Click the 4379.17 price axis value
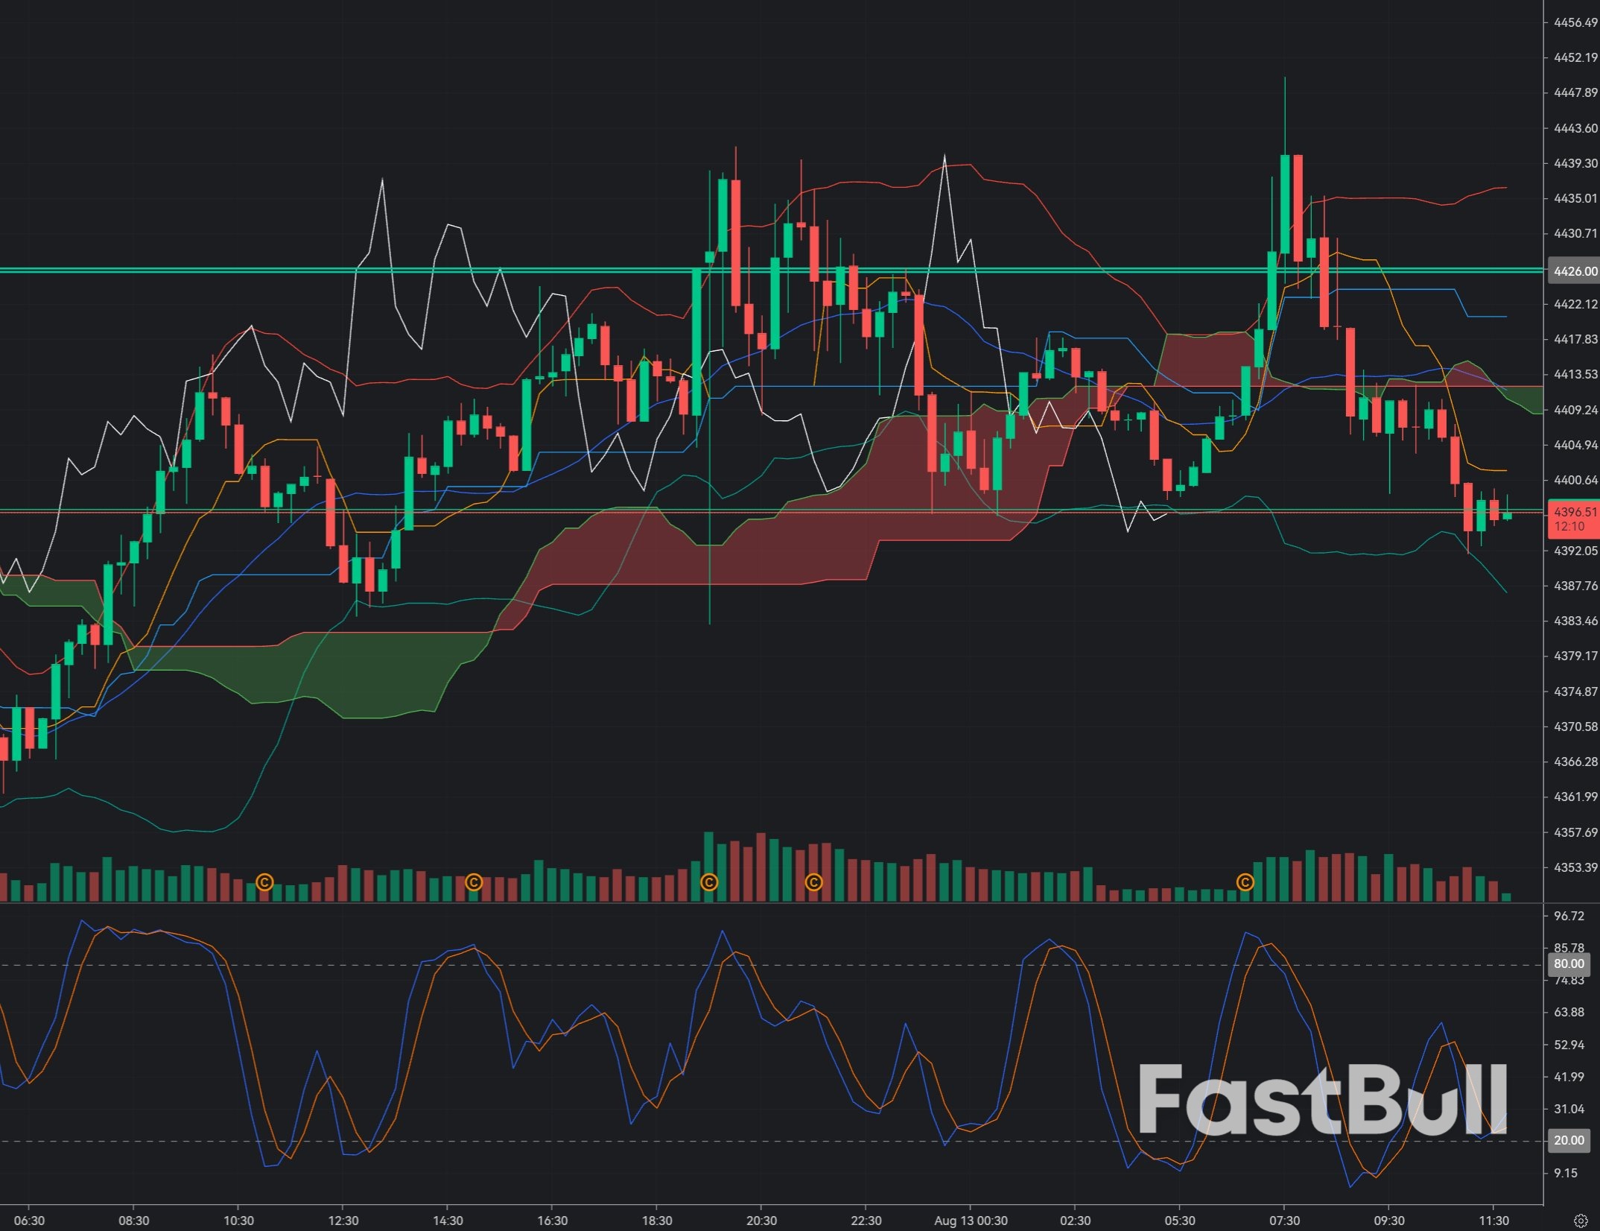 (1575, 656)
